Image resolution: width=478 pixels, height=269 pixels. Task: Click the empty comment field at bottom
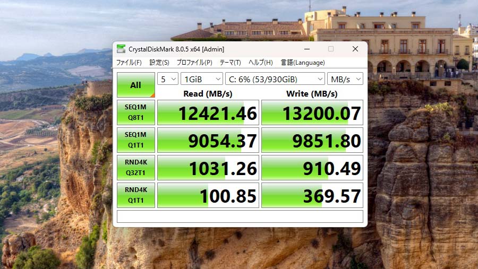[240, 216]
